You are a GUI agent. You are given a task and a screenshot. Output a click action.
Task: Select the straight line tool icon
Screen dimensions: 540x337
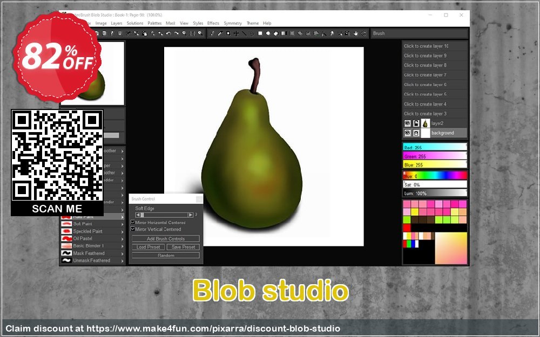point(244,33)
